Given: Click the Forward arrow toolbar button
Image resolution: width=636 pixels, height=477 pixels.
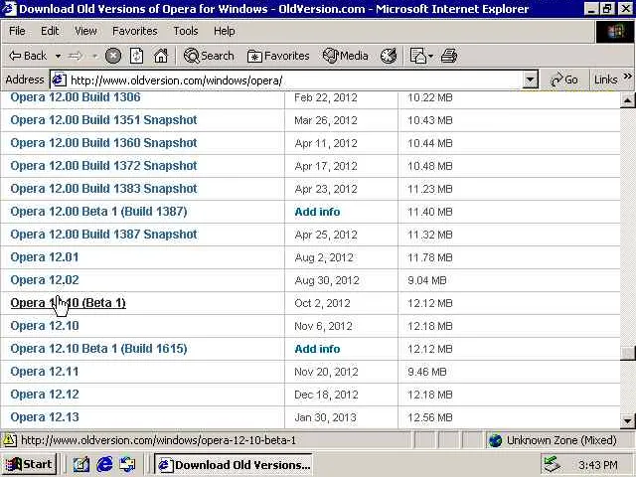Looking at the screenshot, I should pyautogui.click(x=76, y=56).
